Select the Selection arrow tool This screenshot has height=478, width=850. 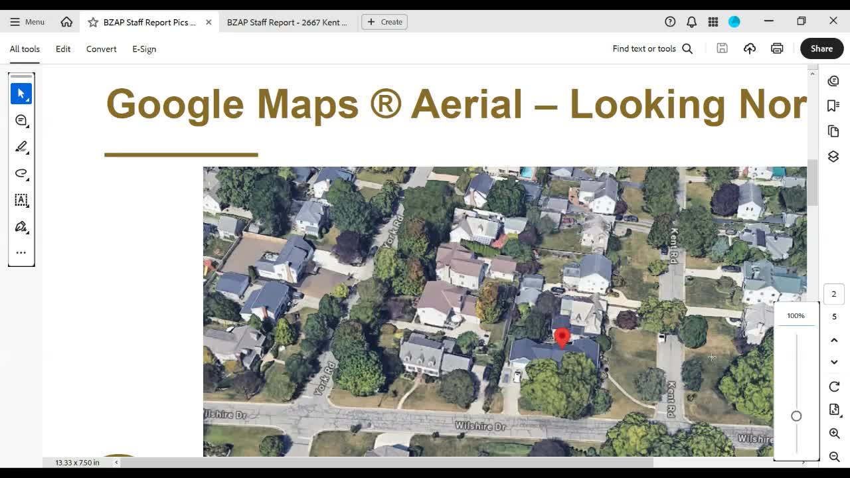21,93
